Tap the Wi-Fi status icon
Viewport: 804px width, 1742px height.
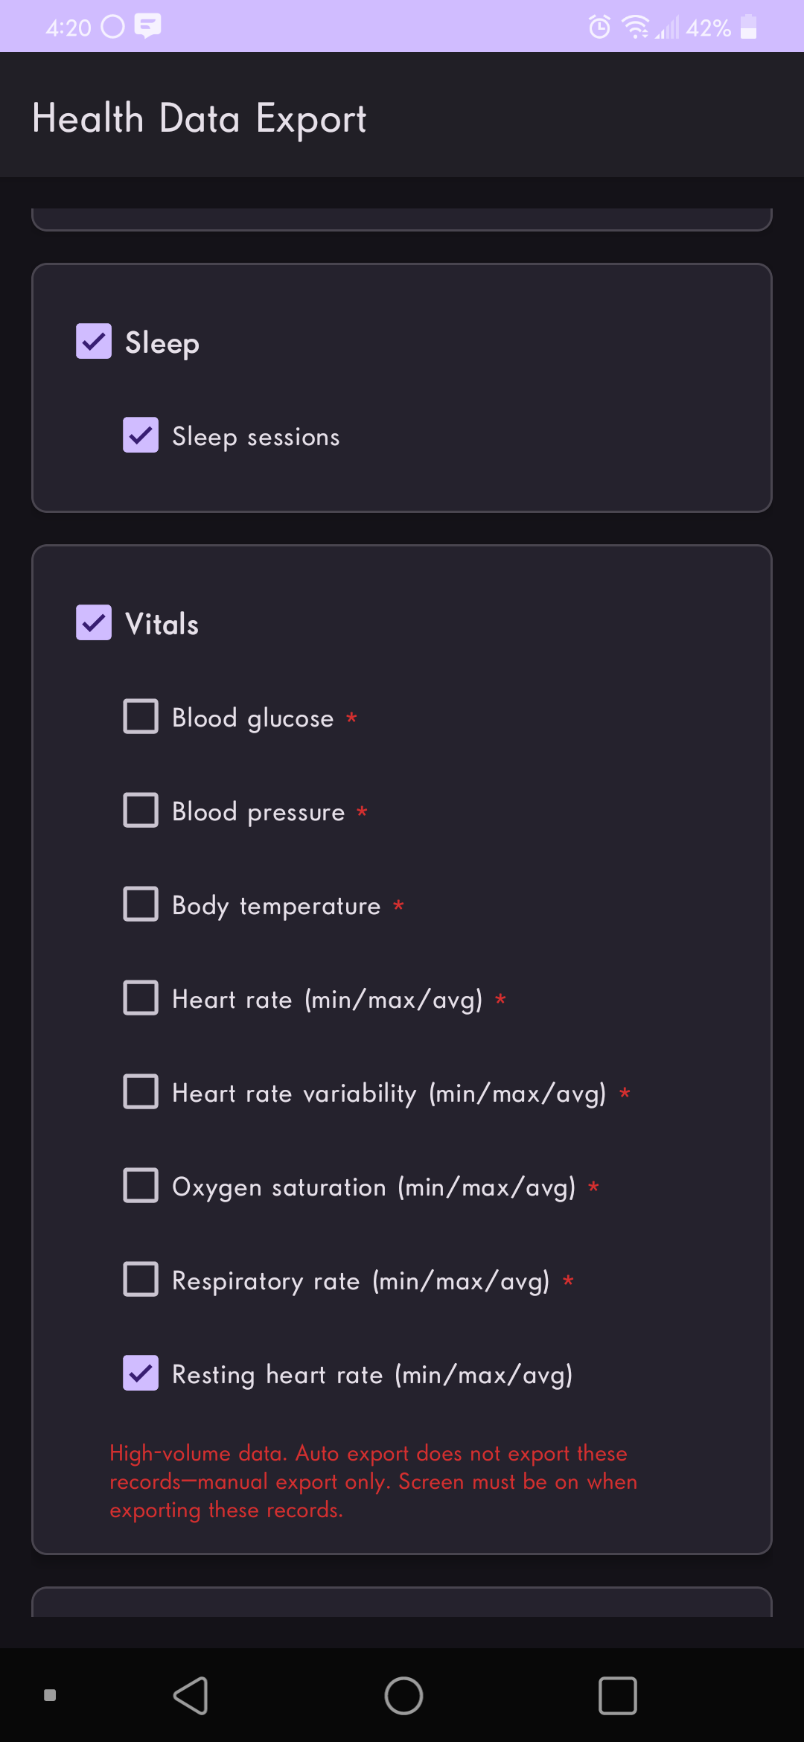tap(635, 28)
